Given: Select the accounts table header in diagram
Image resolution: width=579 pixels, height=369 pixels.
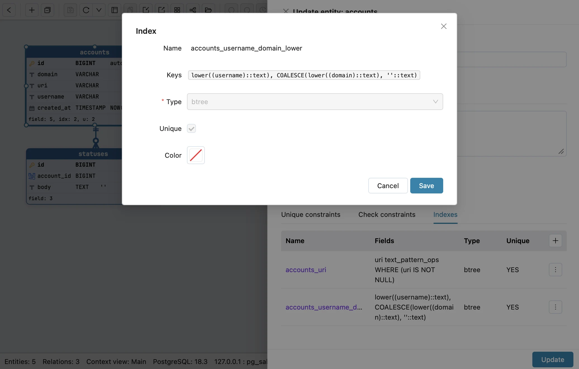Looking at the screenshot, I should pyautogui.click(x=74, y=52).
